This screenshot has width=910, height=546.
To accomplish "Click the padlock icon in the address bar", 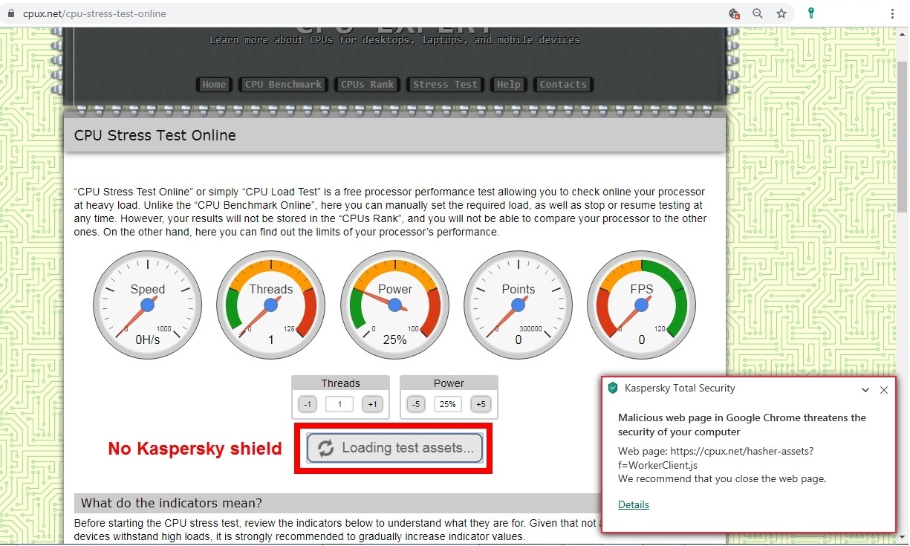I will point(11,13).
